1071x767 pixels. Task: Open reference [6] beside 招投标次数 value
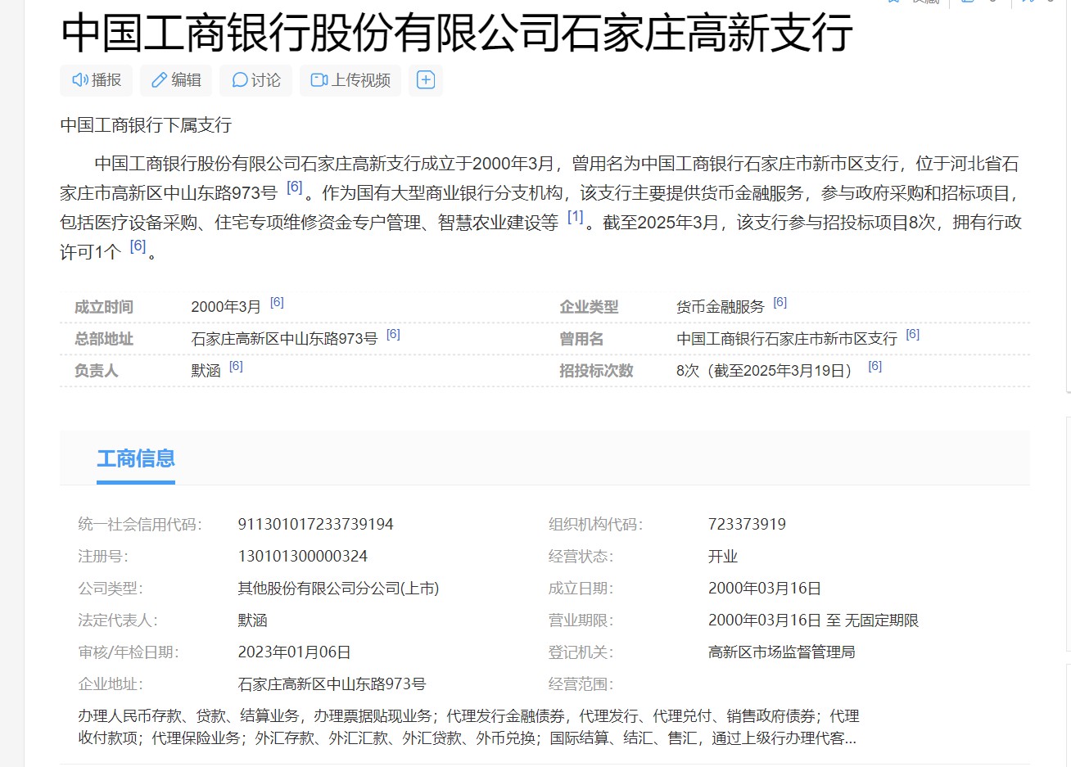875,367
